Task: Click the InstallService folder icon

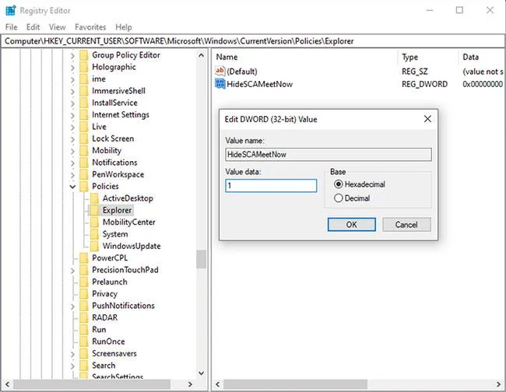Action: (x=84, y=103)
